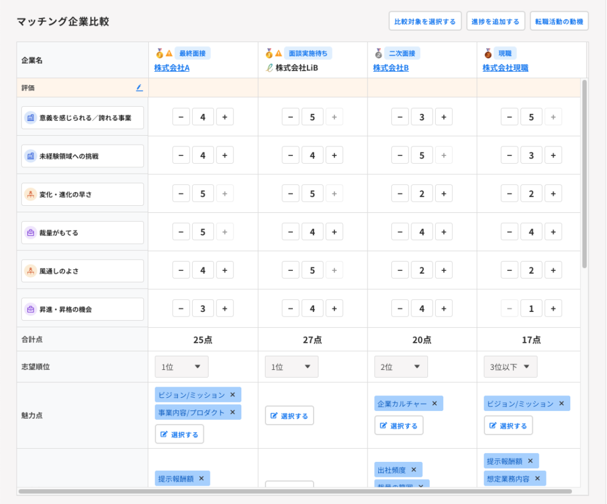Increase 株式会社B score for 風通しのよさ
Screen dimensions: 607x504
tap(443, 270)
